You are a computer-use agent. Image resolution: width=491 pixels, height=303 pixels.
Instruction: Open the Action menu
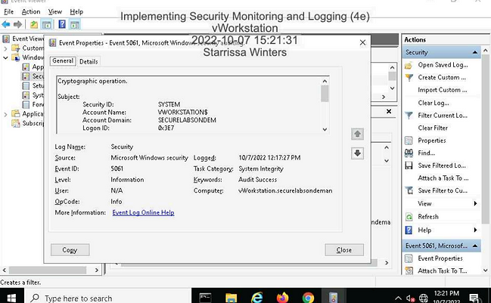[x=31, y=12]
